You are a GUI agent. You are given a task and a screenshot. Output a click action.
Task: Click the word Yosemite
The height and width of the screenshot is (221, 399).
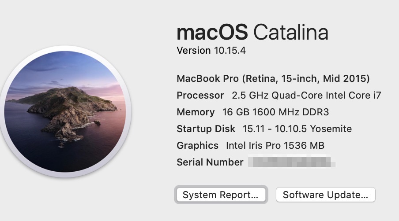tap(331, 129)
